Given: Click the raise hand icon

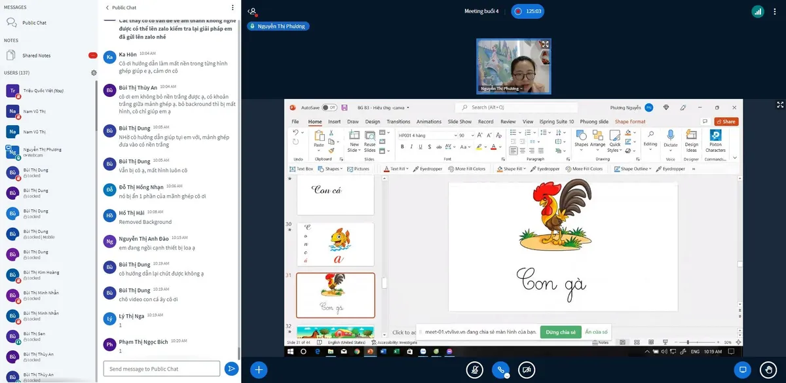Looking at the screenshot, I should click(767, 370).
